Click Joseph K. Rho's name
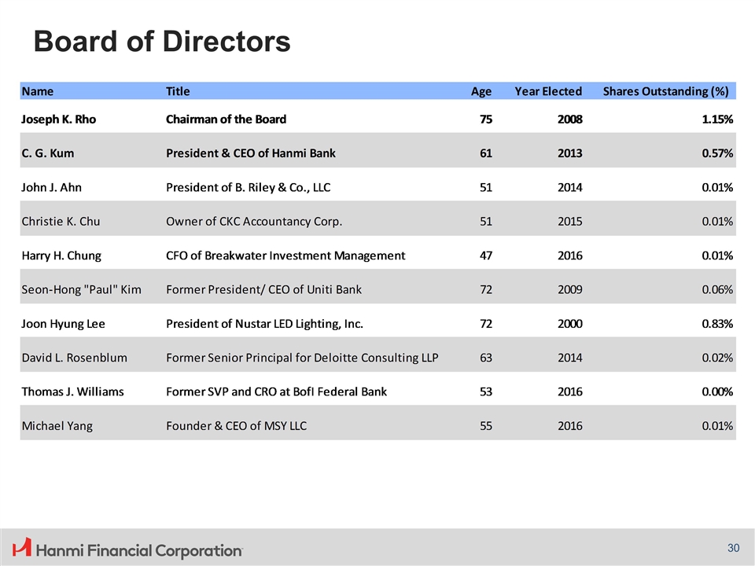Image resolution: width=755 pixels, height=566 pixels. point(58,119)
